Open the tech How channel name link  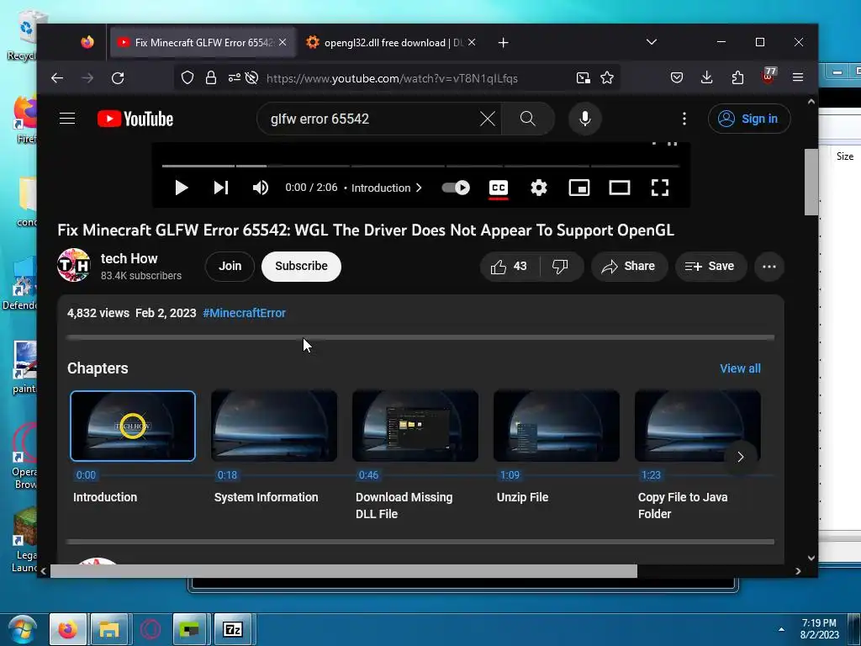click(129, 258)
